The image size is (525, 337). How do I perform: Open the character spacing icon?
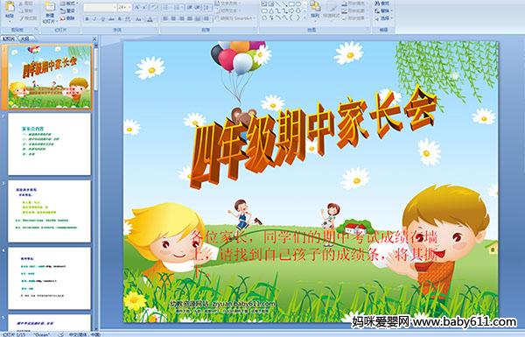pyautogui.click(x=128, y=19)
